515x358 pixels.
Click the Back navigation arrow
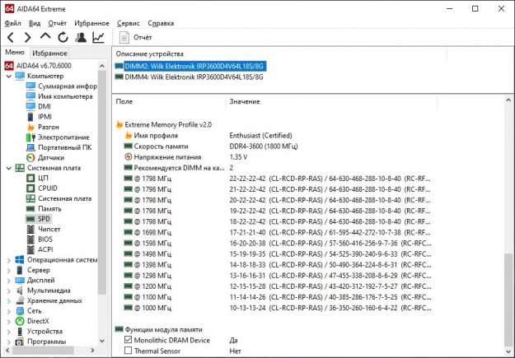[x=10, y=37]
